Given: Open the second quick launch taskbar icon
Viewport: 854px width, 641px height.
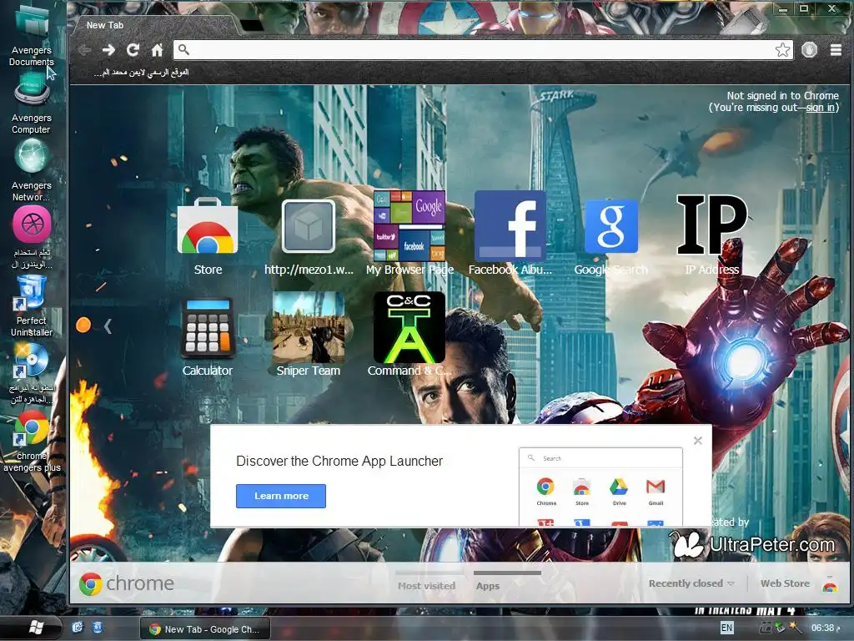Looking at the screenshot, I should click(98, 628).
